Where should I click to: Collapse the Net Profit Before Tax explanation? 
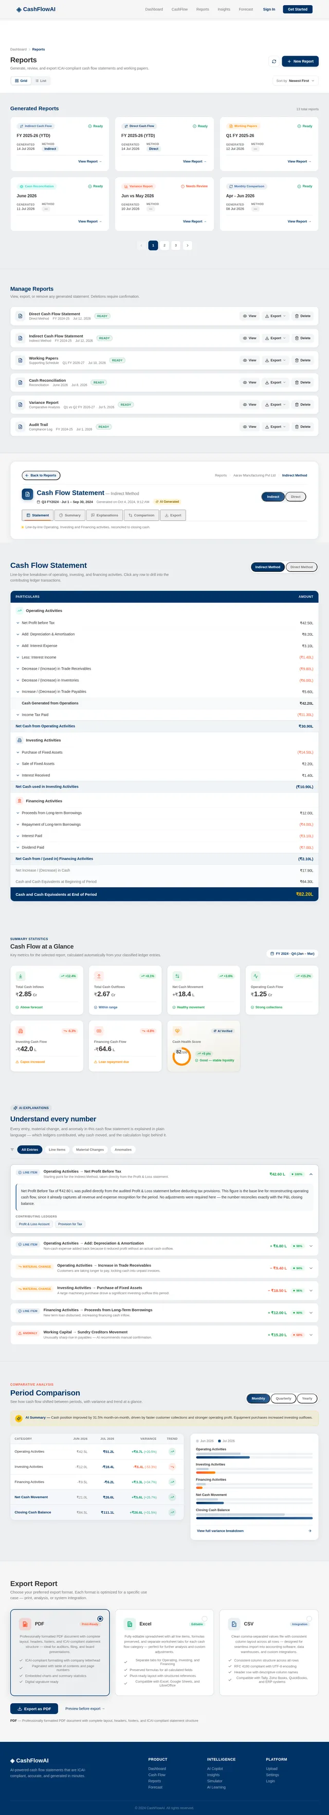[310, 1175]
